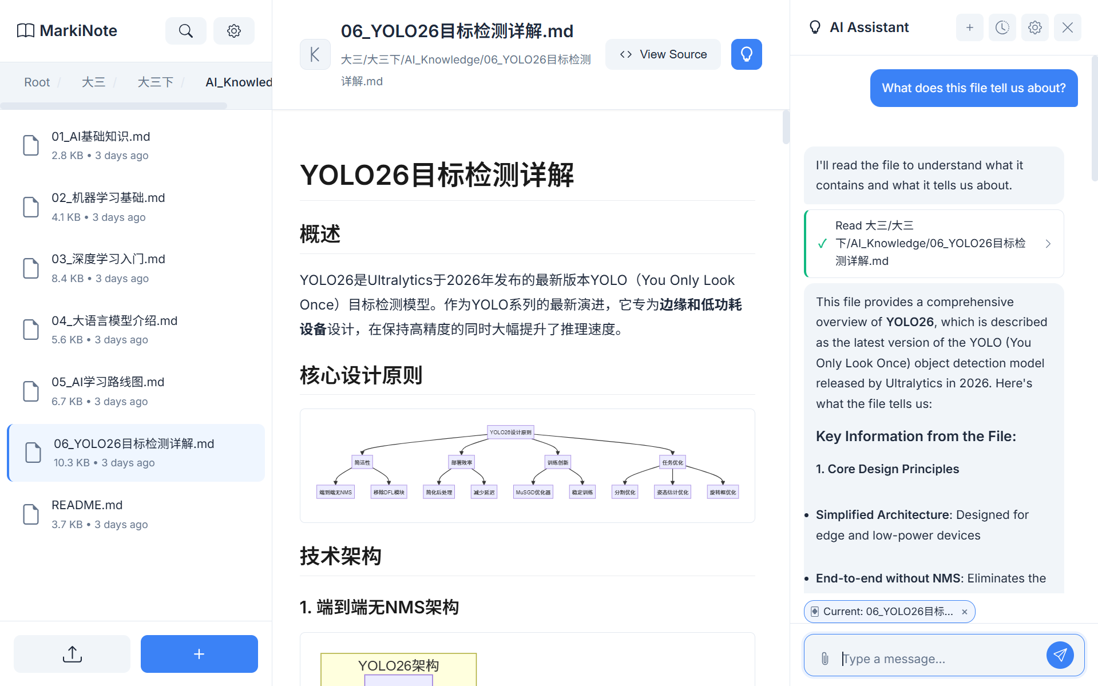This screenshot has height=686, width=1098.
Task: Focus the Type a message input
Action: tap(938, 659)
